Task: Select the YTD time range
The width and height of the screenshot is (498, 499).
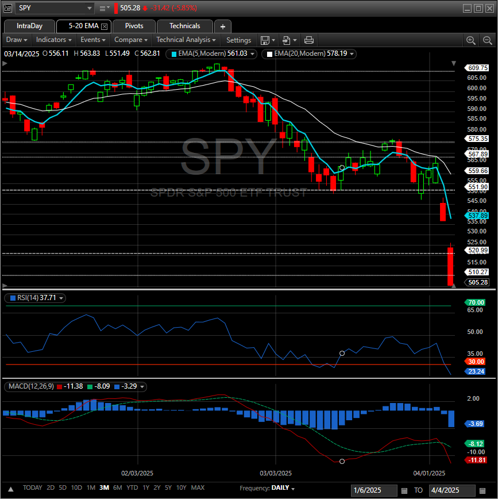Action: point(132,488)
